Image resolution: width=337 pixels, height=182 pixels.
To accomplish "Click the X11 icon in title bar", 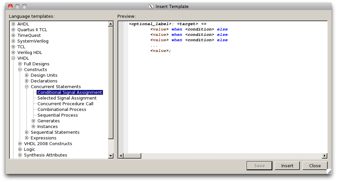I will tap(151, 6).
